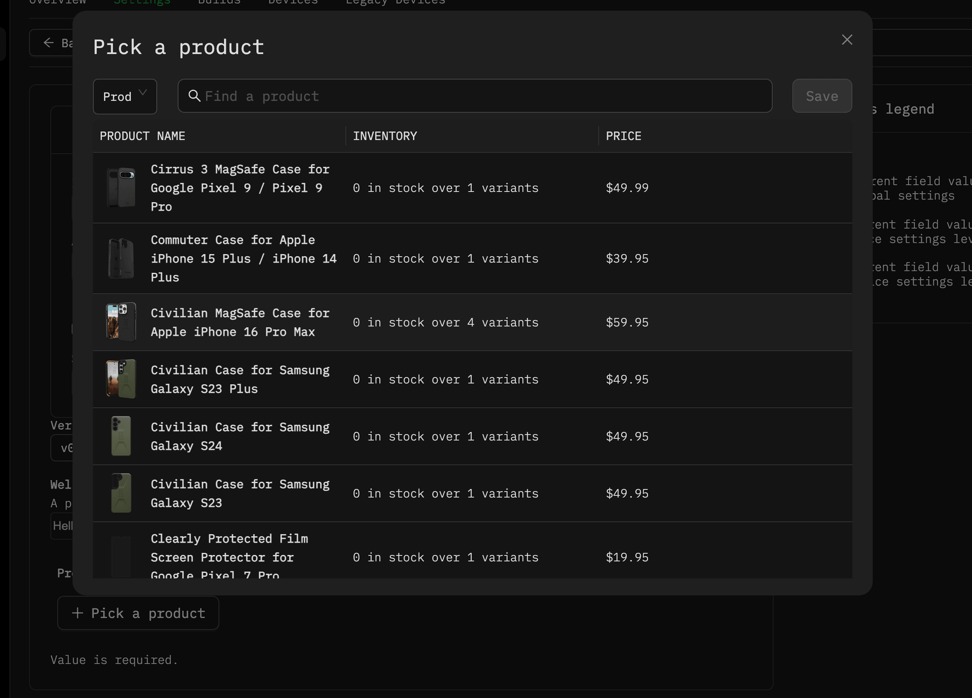
Task: Click the Cirrus 3 MagSafe Case thumbnail
Action: (x=121, y=188)
